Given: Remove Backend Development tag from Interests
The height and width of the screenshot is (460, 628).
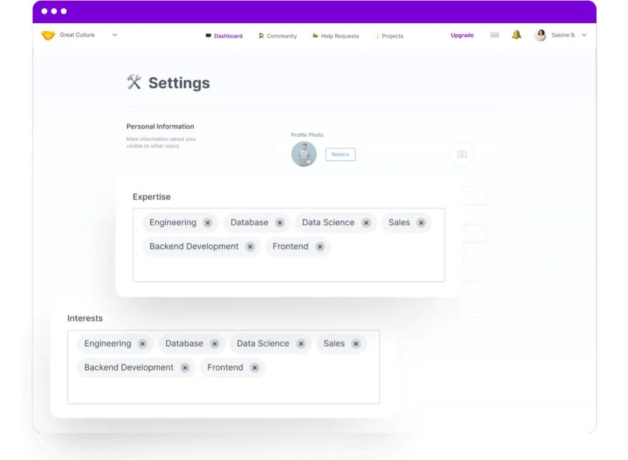Looking at the screenshot, I should [x=185, y=368].
